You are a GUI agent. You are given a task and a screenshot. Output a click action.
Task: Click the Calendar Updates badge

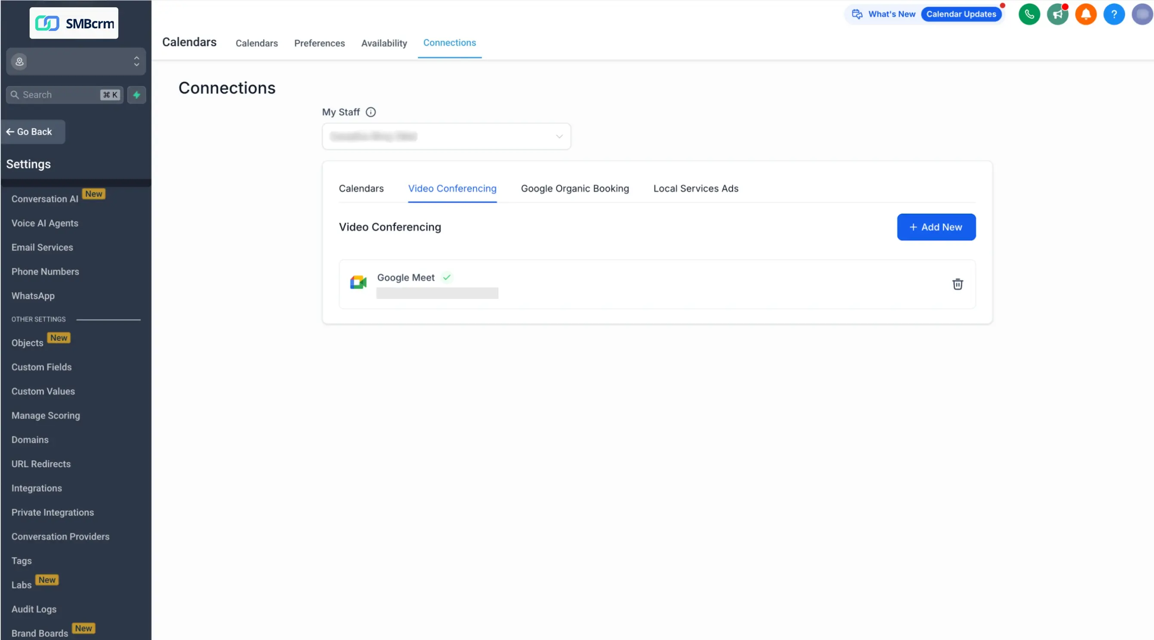pyautogui.click(x=961, y=14)
